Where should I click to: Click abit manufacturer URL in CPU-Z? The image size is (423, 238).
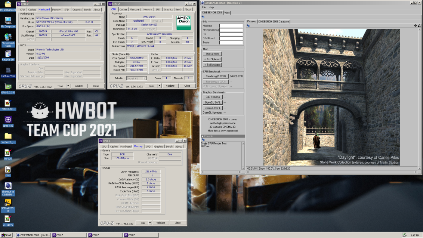pos(50,18)
